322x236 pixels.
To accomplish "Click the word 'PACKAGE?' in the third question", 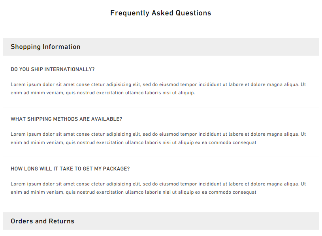I will coord(116,169).
